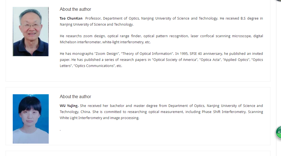
Task: Click the second 'About the author' heading
Action: pyautogui.click(x=75, y=96)
